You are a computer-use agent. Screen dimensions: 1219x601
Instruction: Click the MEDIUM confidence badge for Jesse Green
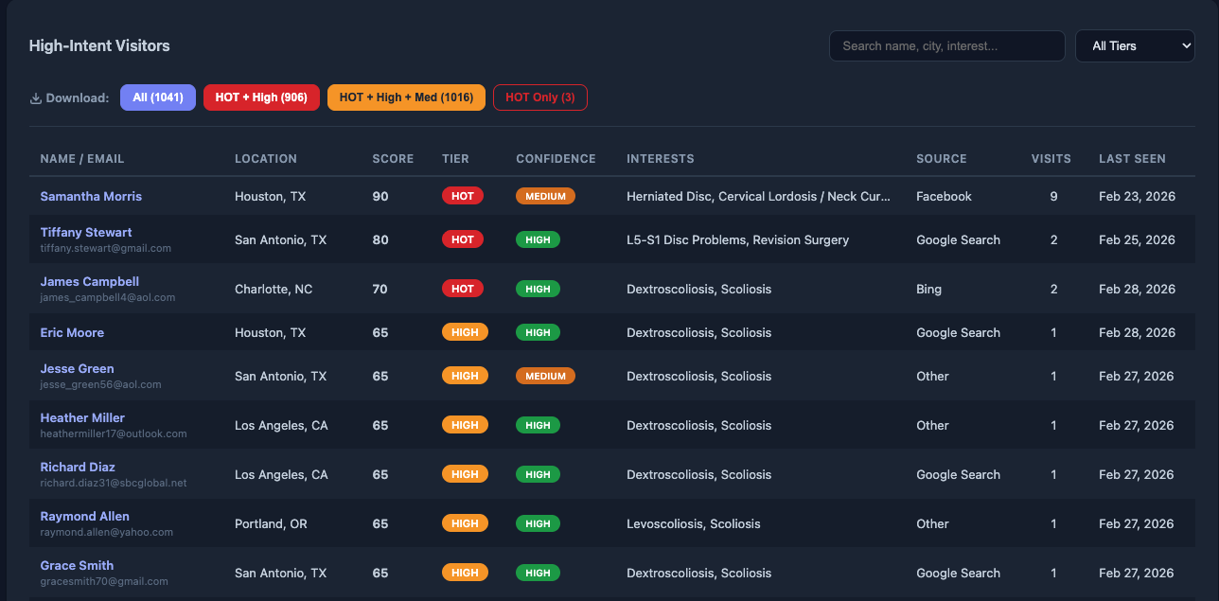coord(545,376)
